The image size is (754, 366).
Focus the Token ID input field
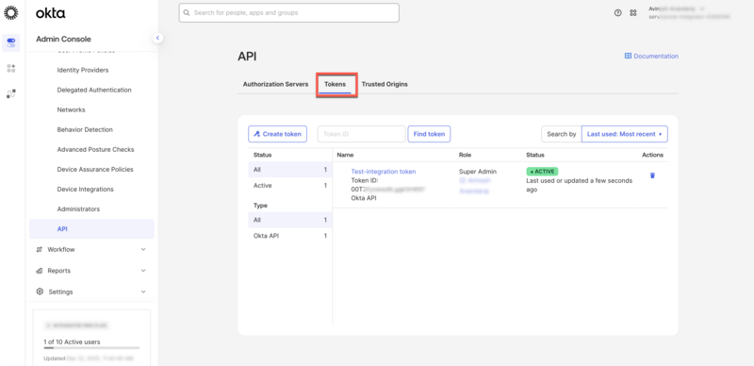(361, 134)
